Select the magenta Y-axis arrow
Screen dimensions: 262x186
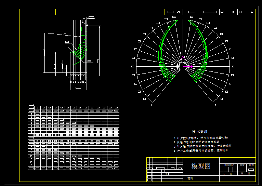(183, 59)
